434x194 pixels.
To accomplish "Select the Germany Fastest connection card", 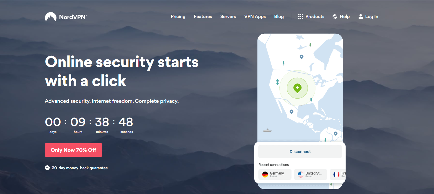I will click(275, 174).
